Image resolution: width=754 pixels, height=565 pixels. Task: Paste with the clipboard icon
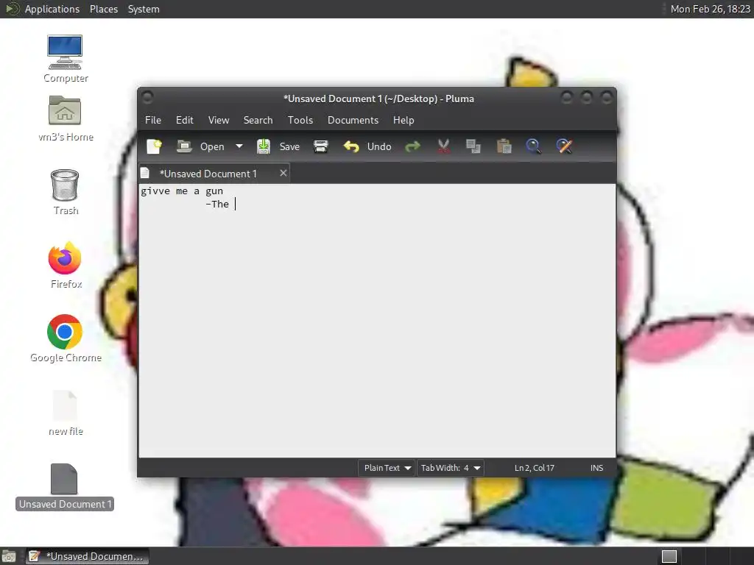click(x=504, y=146)
